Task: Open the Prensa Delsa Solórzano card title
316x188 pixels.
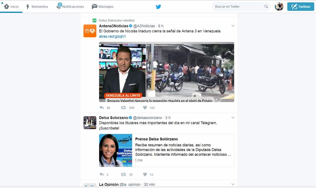Action: [156, 139]
